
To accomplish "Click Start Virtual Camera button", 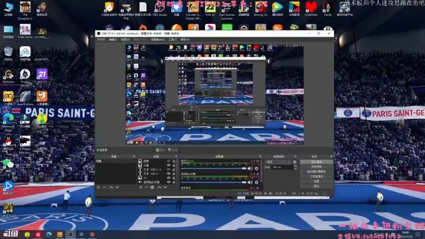I will pos(316,172).
